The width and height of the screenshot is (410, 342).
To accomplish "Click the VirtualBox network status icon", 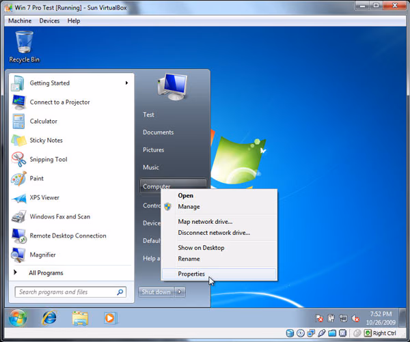I will coord(311,333).
